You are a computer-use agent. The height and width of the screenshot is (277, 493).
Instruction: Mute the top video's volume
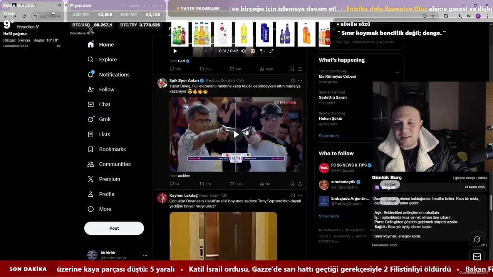pos(243,51)
